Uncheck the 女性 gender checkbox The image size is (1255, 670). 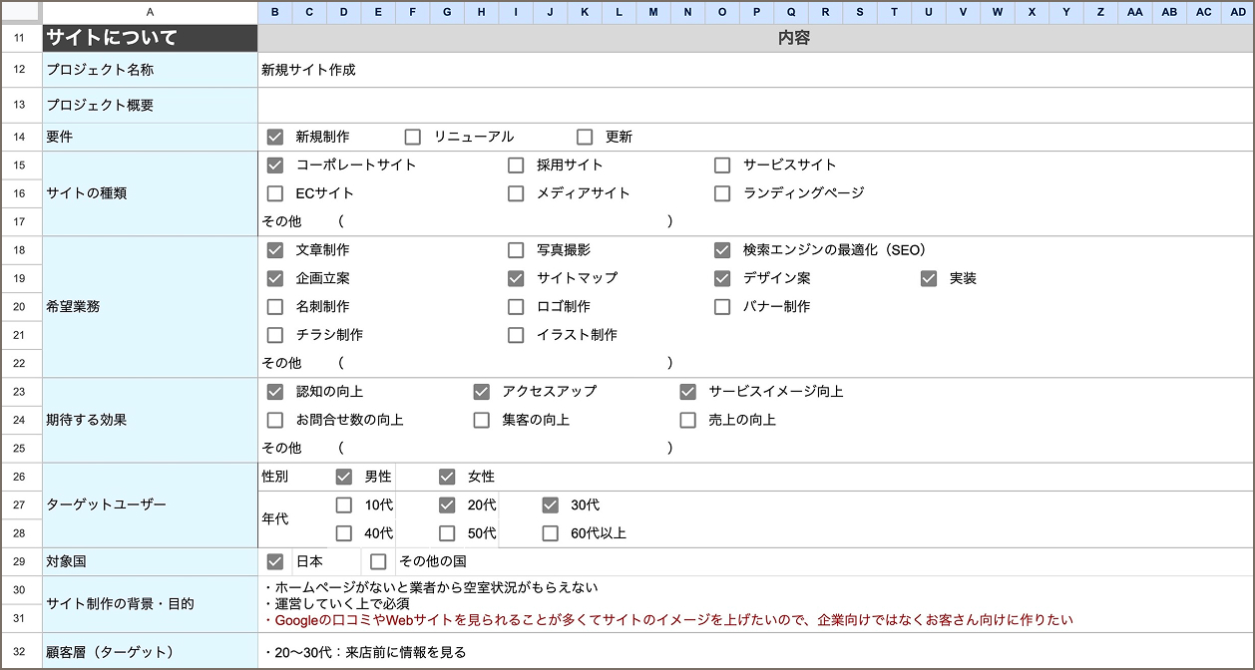[x=447, y=477]
